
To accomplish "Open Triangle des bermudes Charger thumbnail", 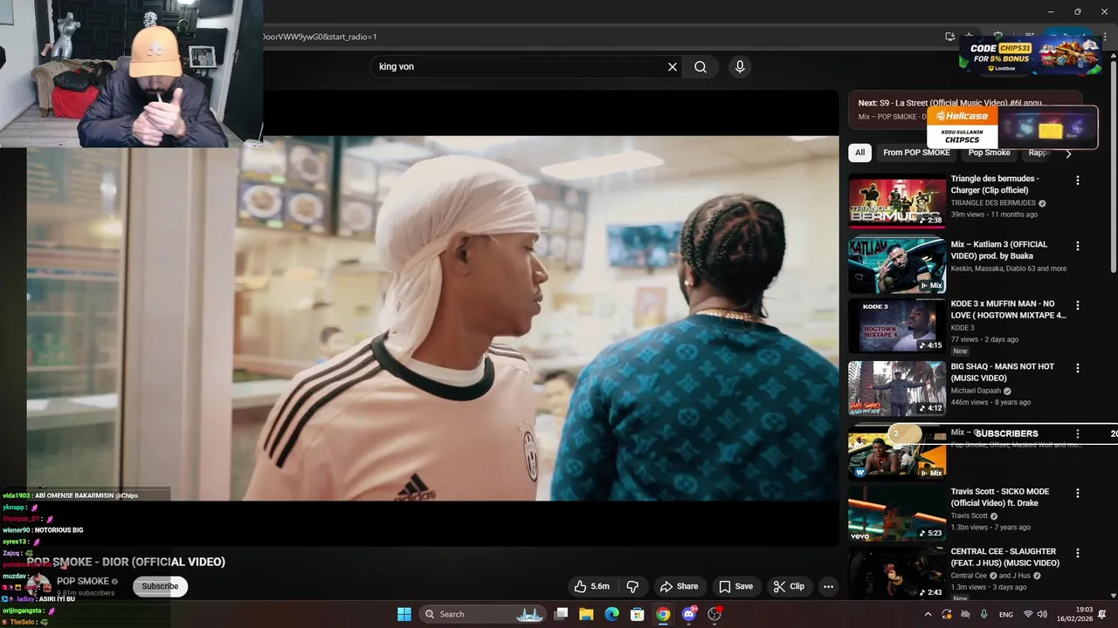I will point(897,201).
